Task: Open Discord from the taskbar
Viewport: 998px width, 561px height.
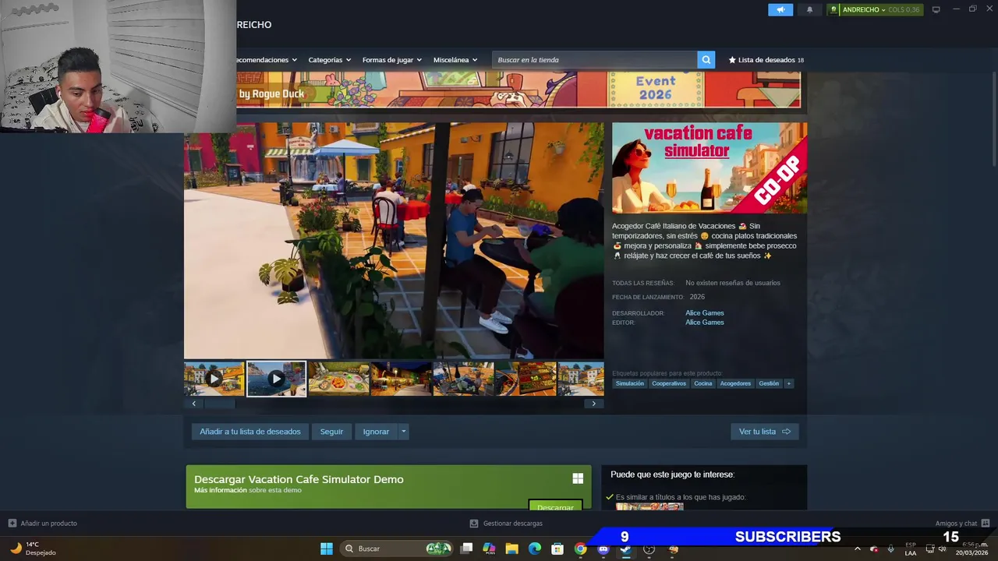Action: (603, 549)
